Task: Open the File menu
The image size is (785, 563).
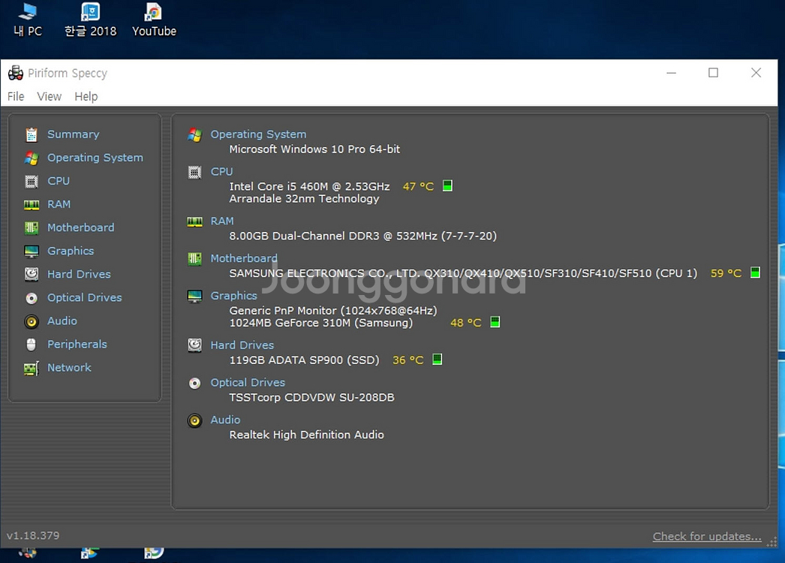Action: pyautogui.click(x=16, y=96)
